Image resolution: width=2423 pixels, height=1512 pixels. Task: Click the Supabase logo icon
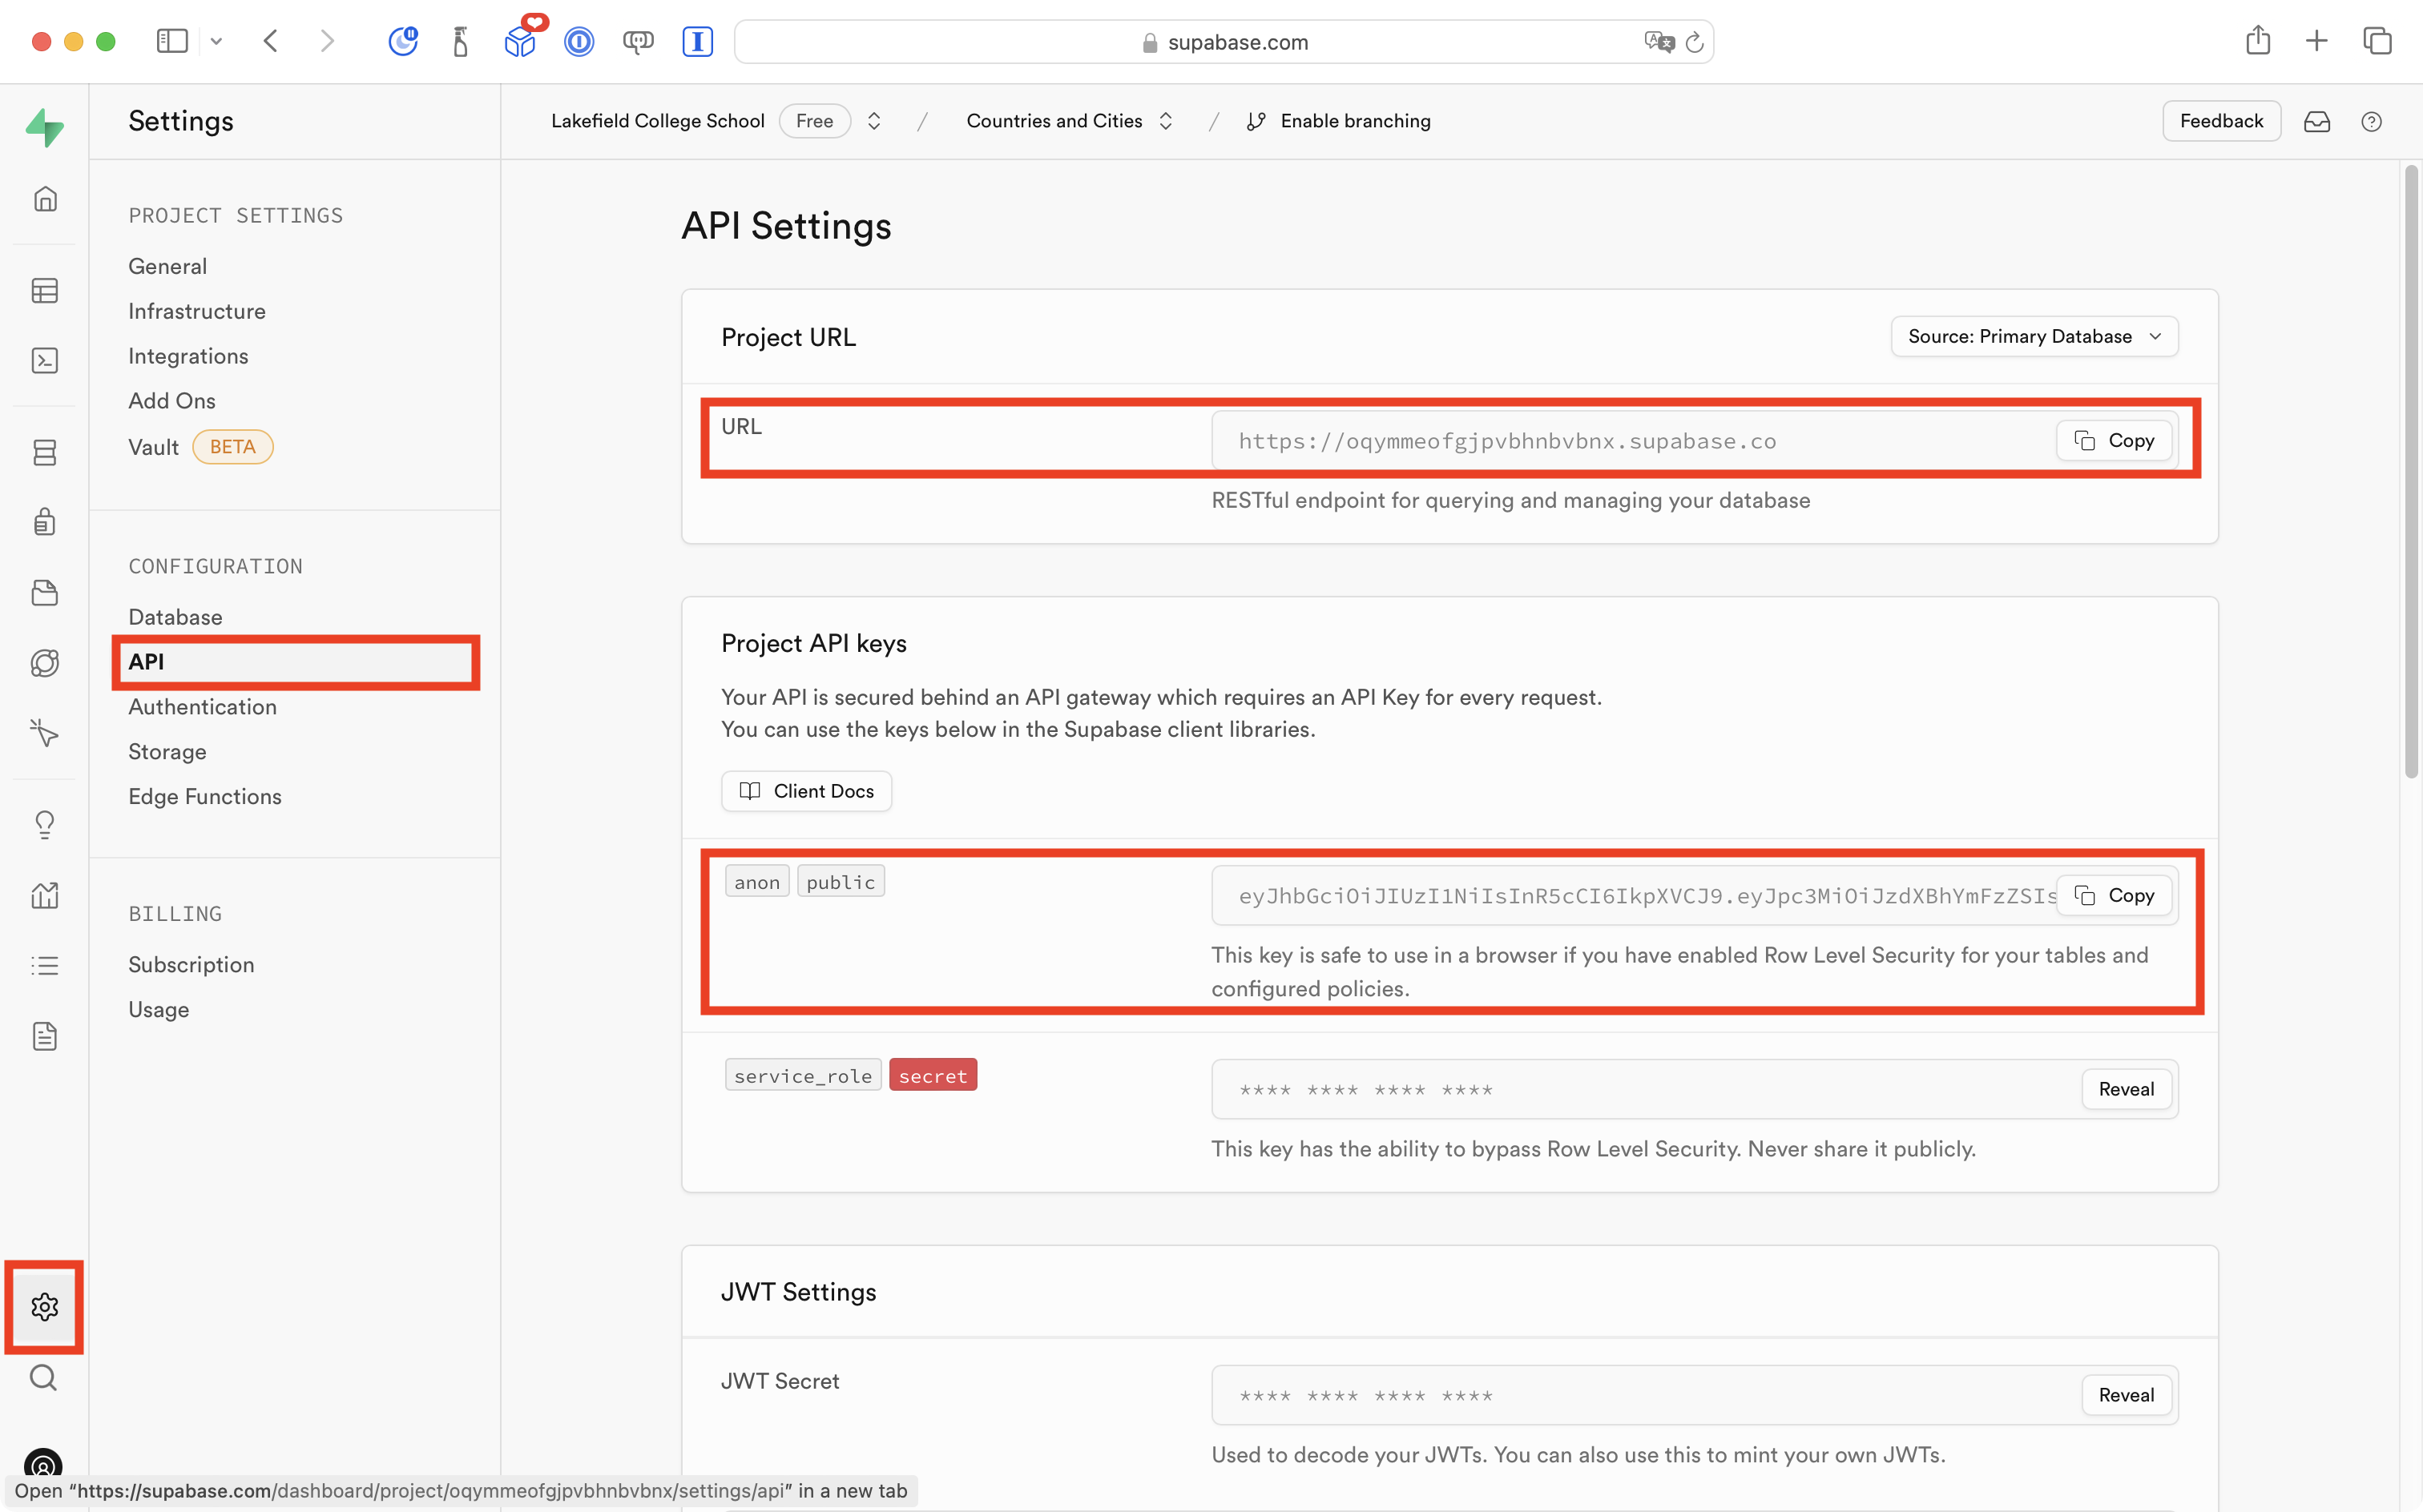coord(44,127)
